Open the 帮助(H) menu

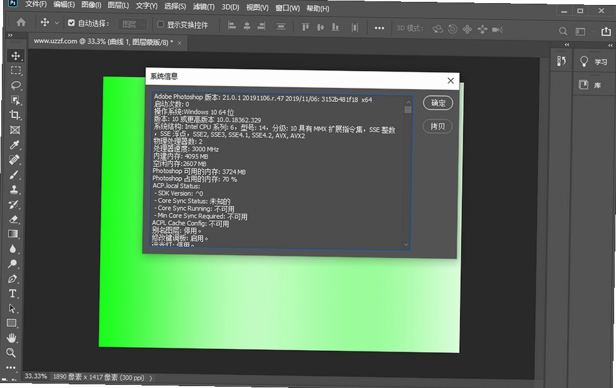click(317, 8)
